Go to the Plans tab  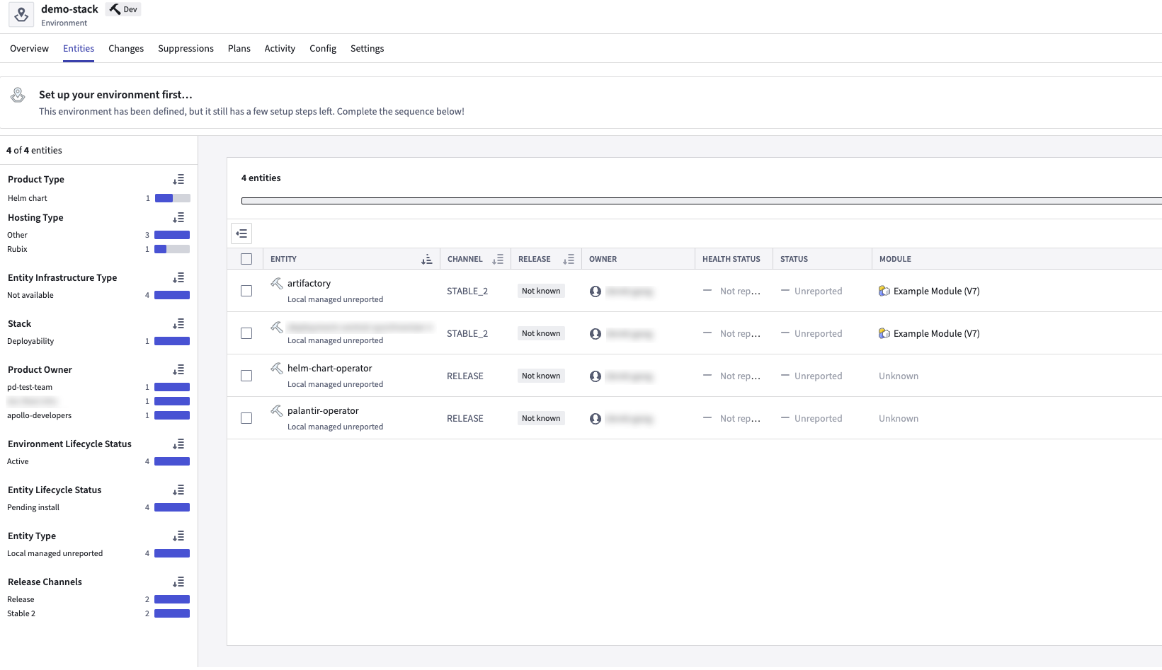(239, 49)
